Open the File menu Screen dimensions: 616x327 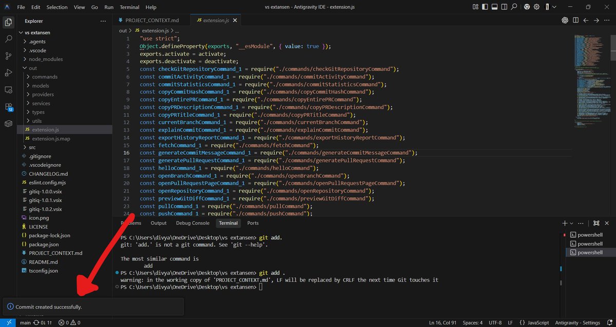click(21, 7)
